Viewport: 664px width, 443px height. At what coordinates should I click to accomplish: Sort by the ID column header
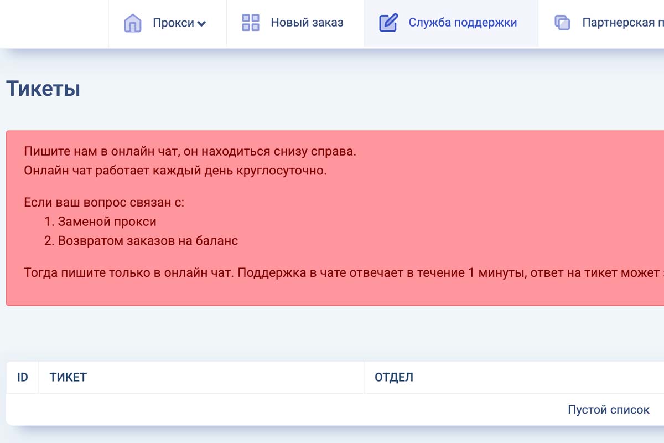click(23, 378)
